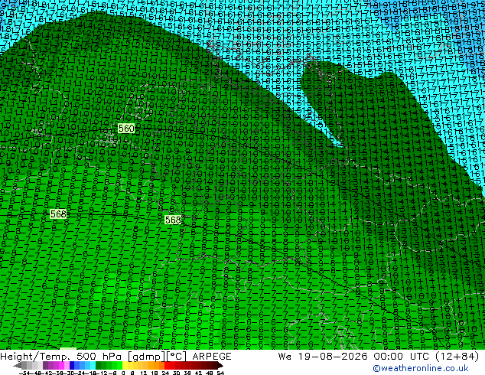
Task: Click the dark green -12 legend swatch
Action: (99, 365)
